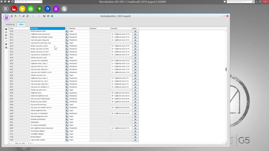Click the magnifier in title bar search
The height and width of the screenshot is (151, 269).
[253, 2]
